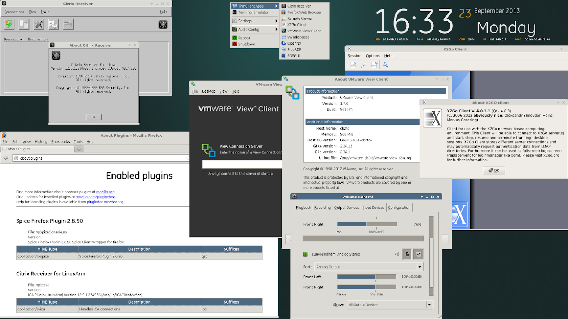Click OK in the About Citrix Receiver dialog
Screen dimensions: 568x319
94,117
